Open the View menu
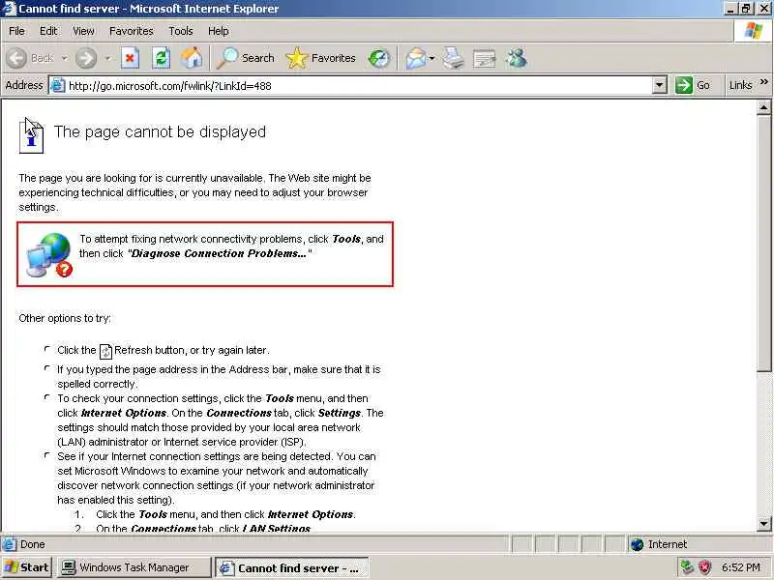 83,31
